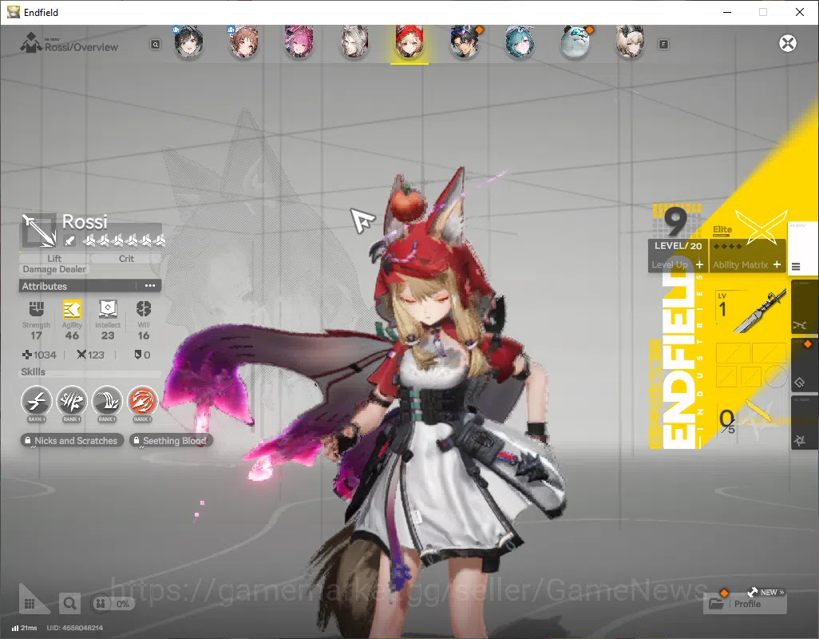Click the HP value 1034
The height and width of the screenshot is (639, 819).
(x=45, y=355)
